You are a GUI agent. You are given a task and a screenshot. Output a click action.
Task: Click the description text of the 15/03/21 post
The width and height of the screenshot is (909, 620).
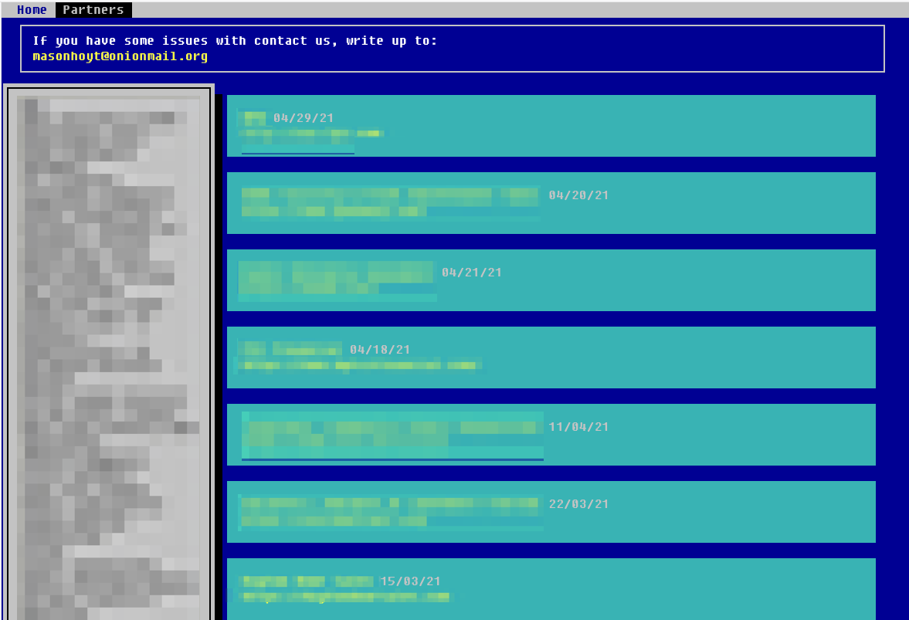click(346, 597)
